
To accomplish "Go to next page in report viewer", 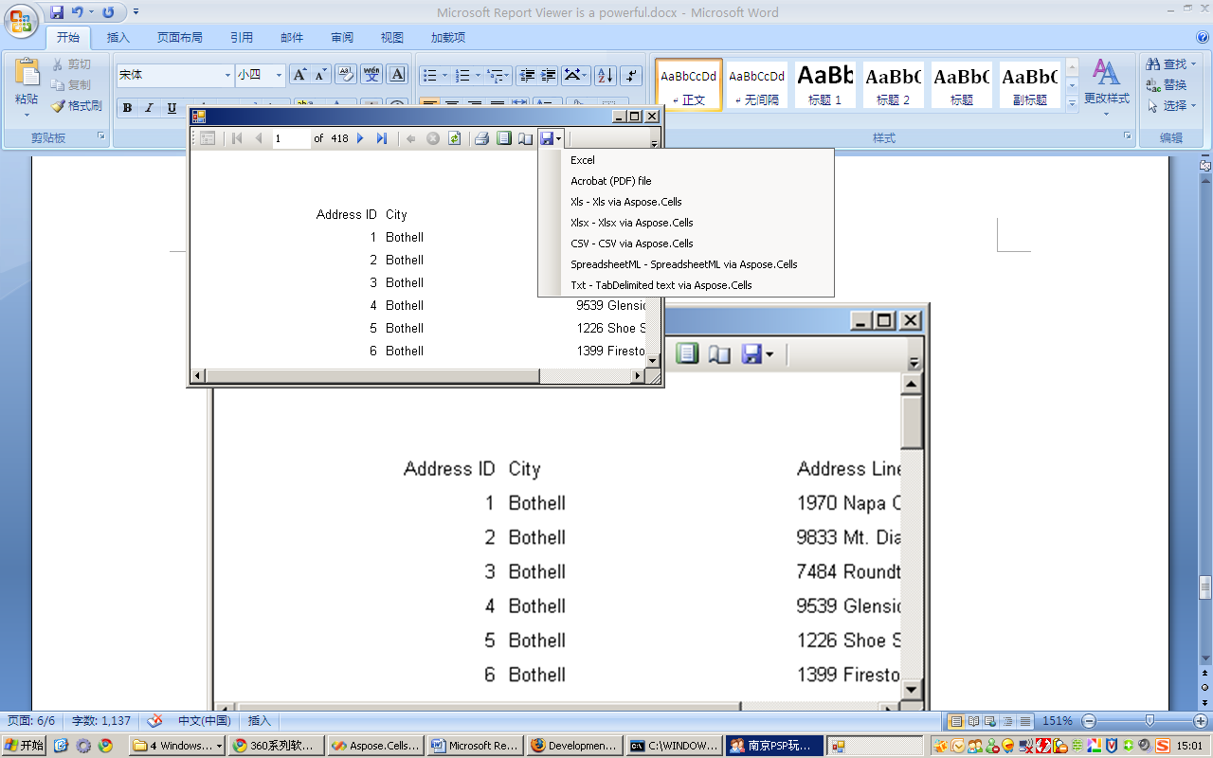I will (x=360, y=138).
